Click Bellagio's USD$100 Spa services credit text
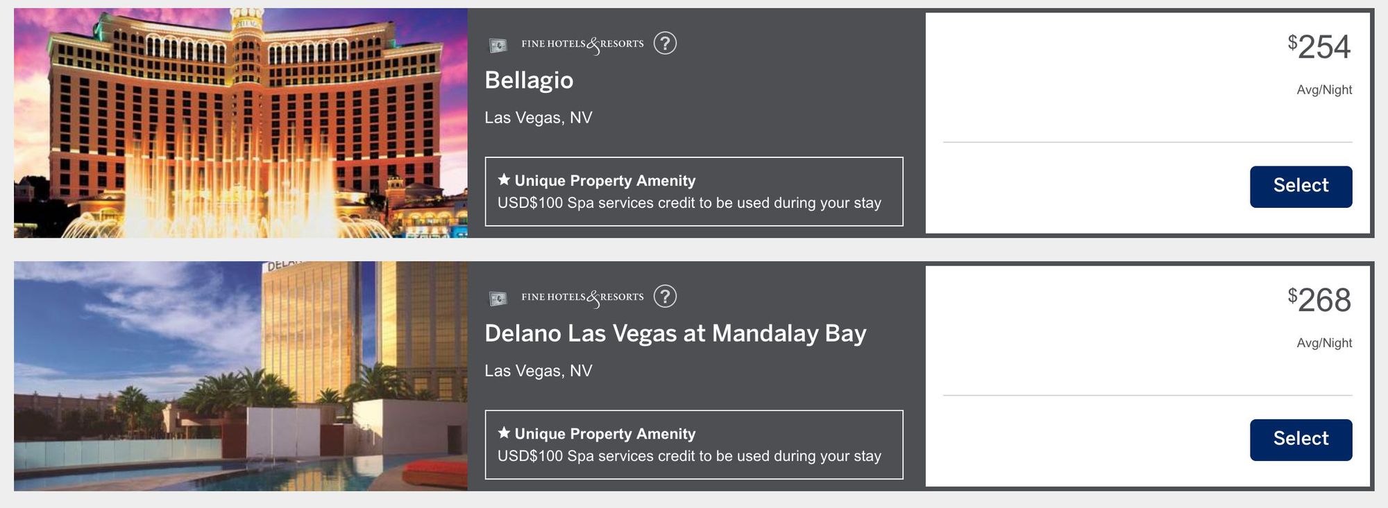 [x=689, y=203]
